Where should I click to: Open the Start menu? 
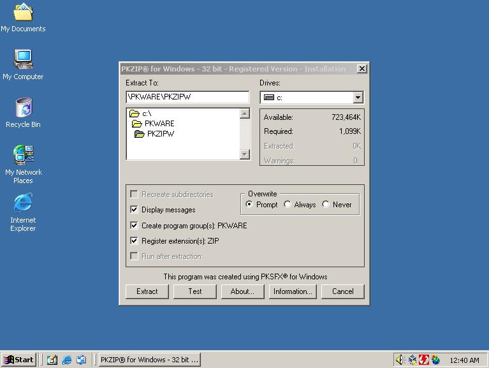(19, 360)
